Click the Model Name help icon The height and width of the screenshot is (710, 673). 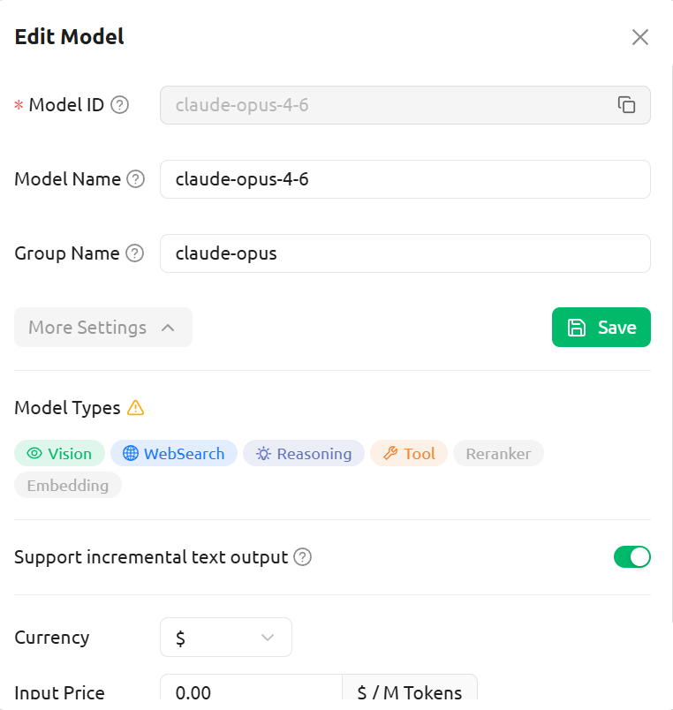[x=135, y=179]
